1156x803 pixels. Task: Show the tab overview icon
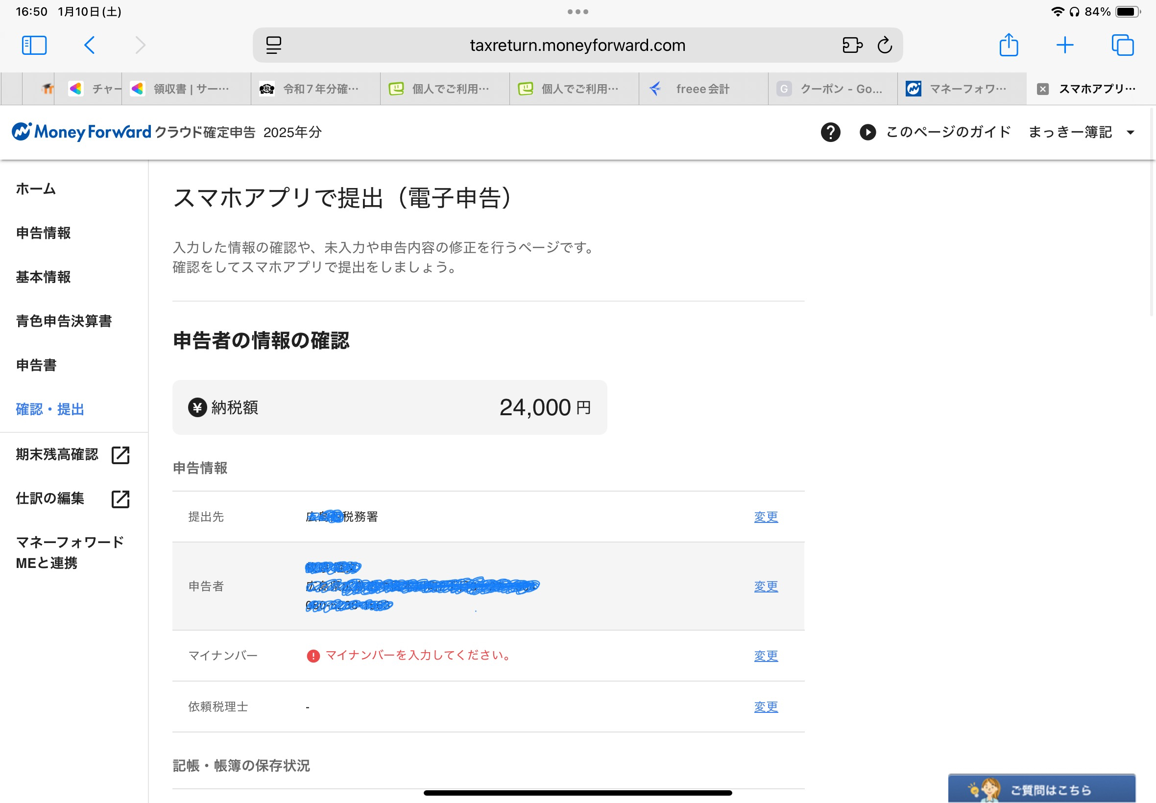tap(1122, 45)
